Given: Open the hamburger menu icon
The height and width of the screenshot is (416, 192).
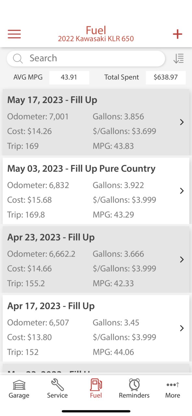Looking at the screenshot, I should tap(14, 34).
